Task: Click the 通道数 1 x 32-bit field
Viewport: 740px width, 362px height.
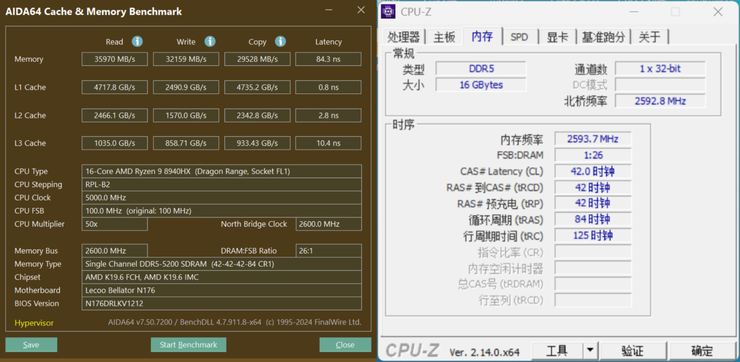Action: (660, 69)
